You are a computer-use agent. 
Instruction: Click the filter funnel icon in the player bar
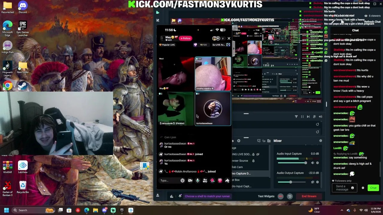pos(296,117)
